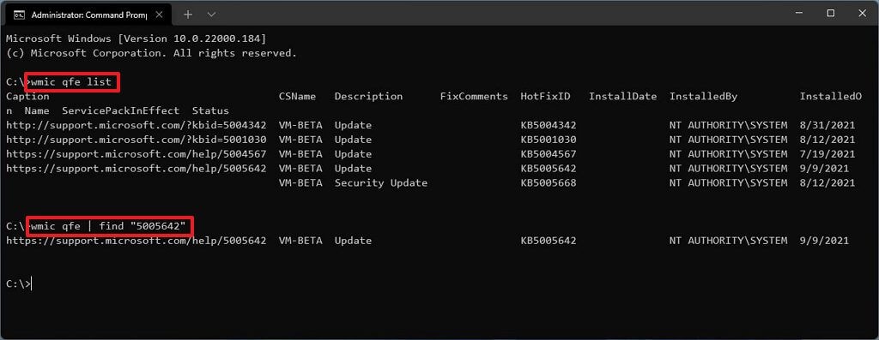This screenshot has width=879, height=340.
Task: Maximize the terminal window
Action: coord(831,13)
